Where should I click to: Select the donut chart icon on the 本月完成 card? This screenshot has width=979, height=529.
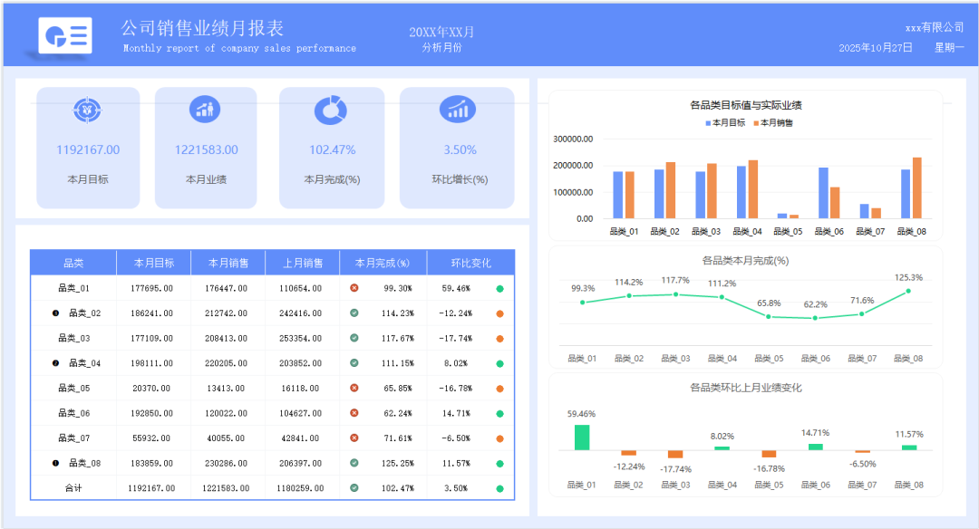click(x=331, y=109)
